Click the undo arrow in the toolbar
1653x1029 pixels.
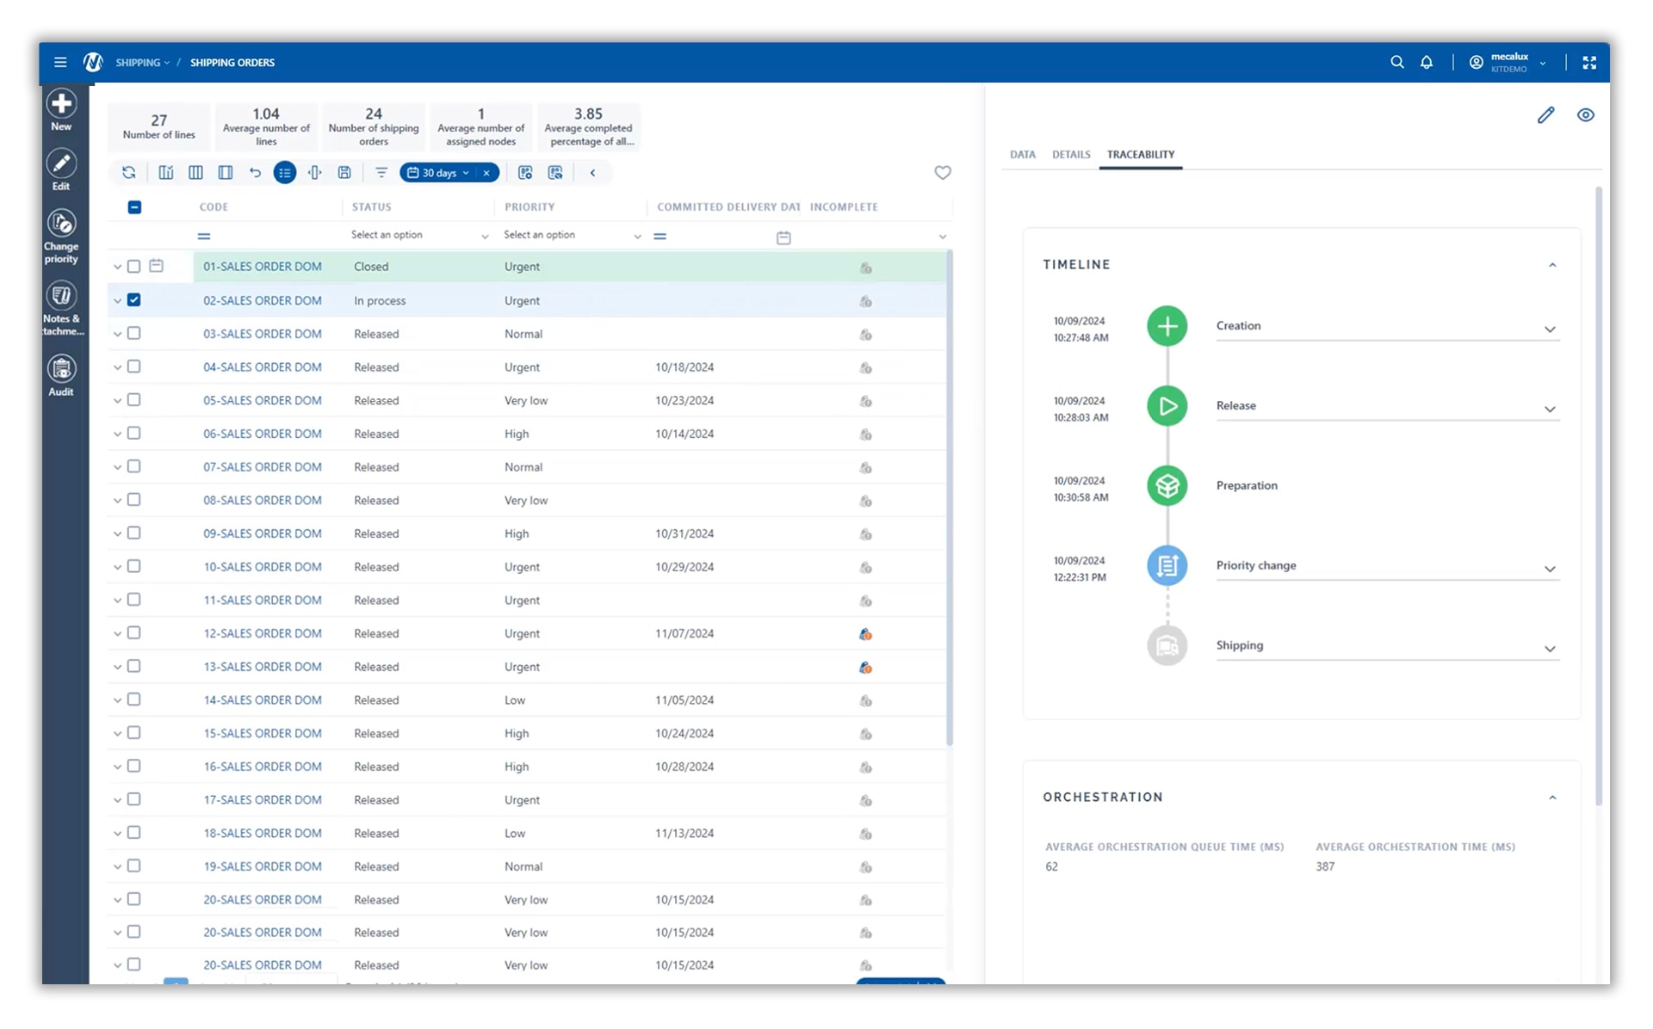pyautogui.click(x=255, y=172)
